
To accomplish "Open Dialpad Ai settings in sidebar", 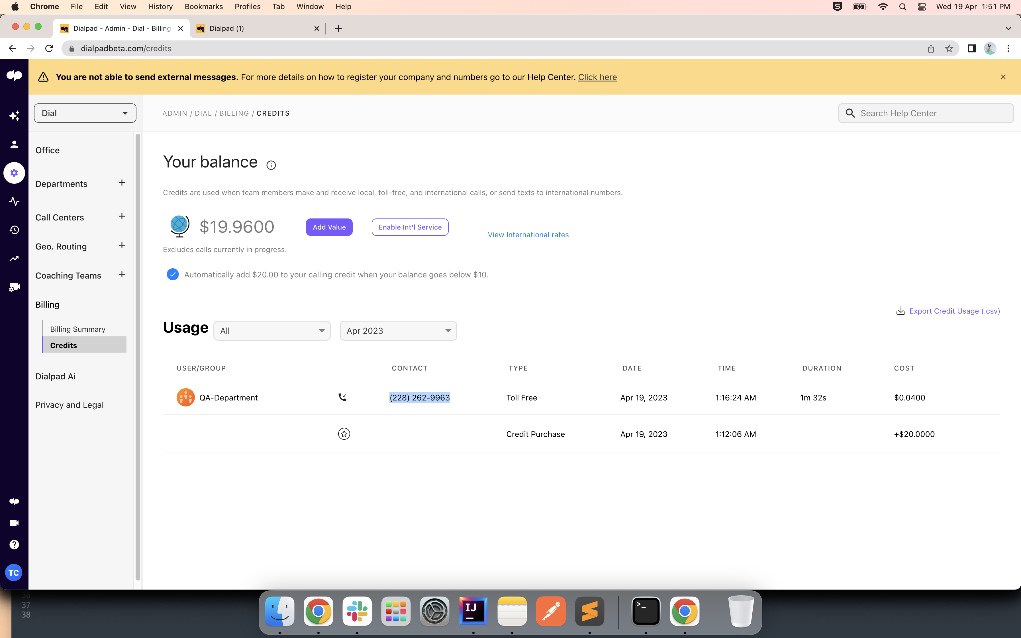I will click(55, 376).
